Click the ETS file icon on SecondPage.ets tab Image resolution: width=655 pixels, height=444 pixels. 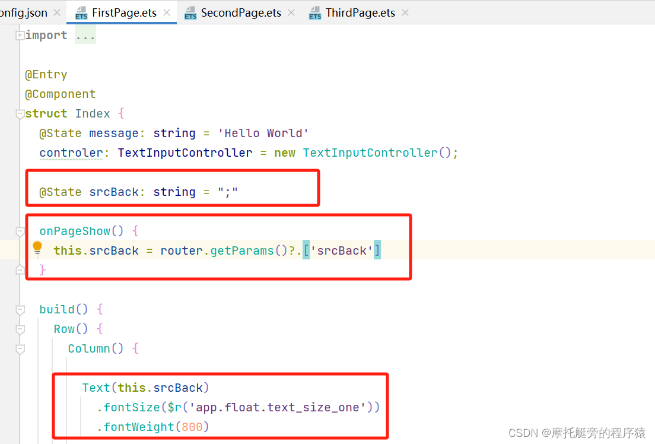(x=190, y=13)
